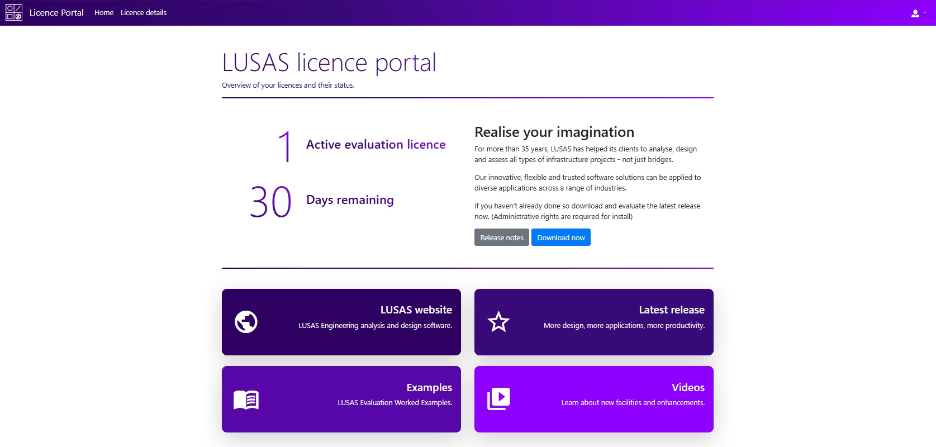Click 'LUSAS Evaluation Worked Examples.' text
Image resolution: width=936 pixels, height=447 pixels.
click(395, 403)
